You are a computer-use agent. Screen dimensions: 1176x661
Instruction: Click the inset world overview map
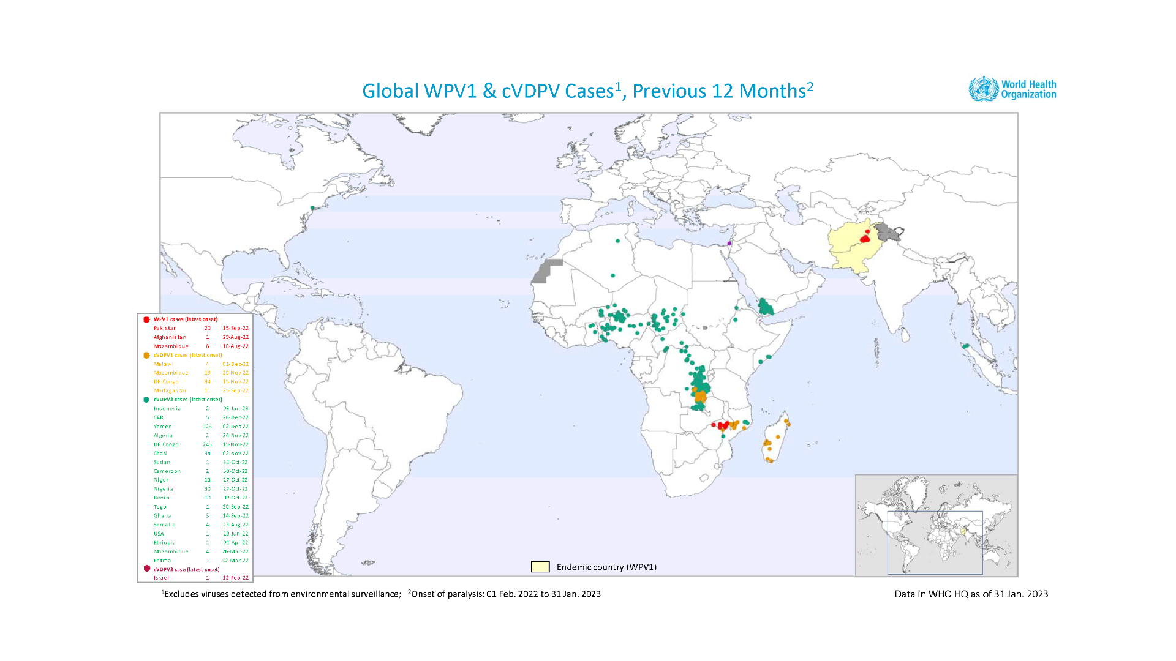(936, 525)
